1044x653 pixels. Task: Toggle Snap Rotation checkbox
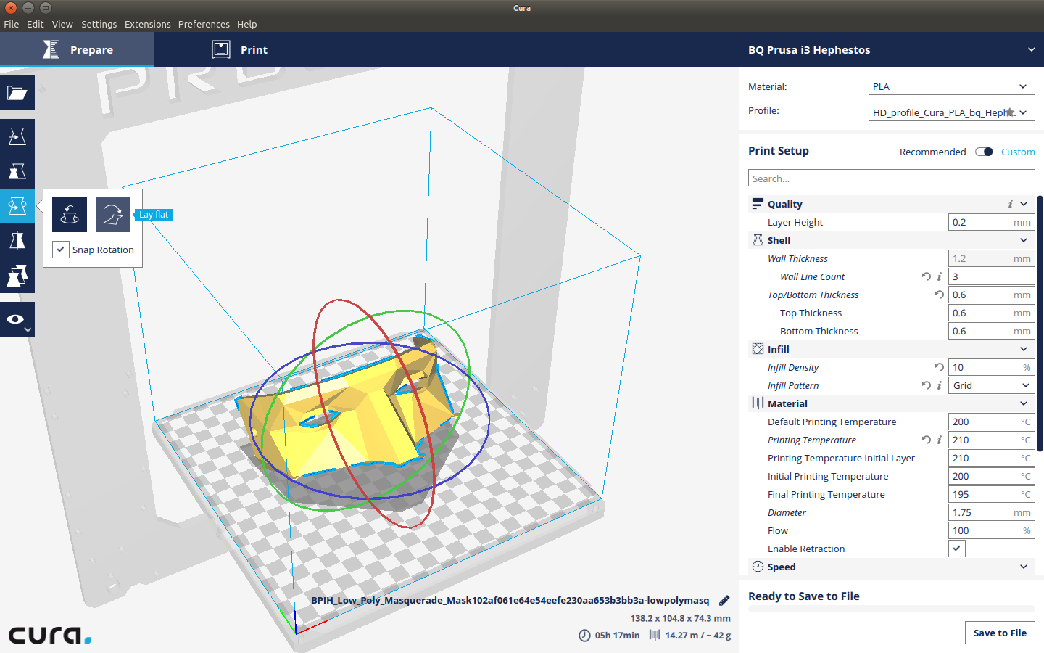[x=61, y=250]
